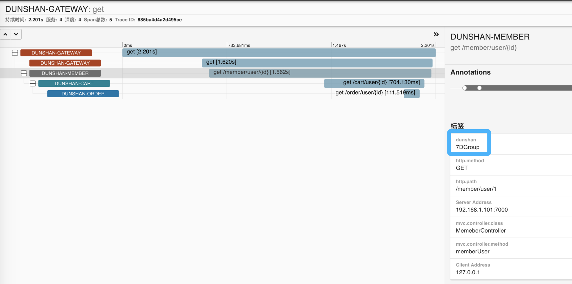
Task: Click the Annotations section heading
Action: [x=470, y=72]
